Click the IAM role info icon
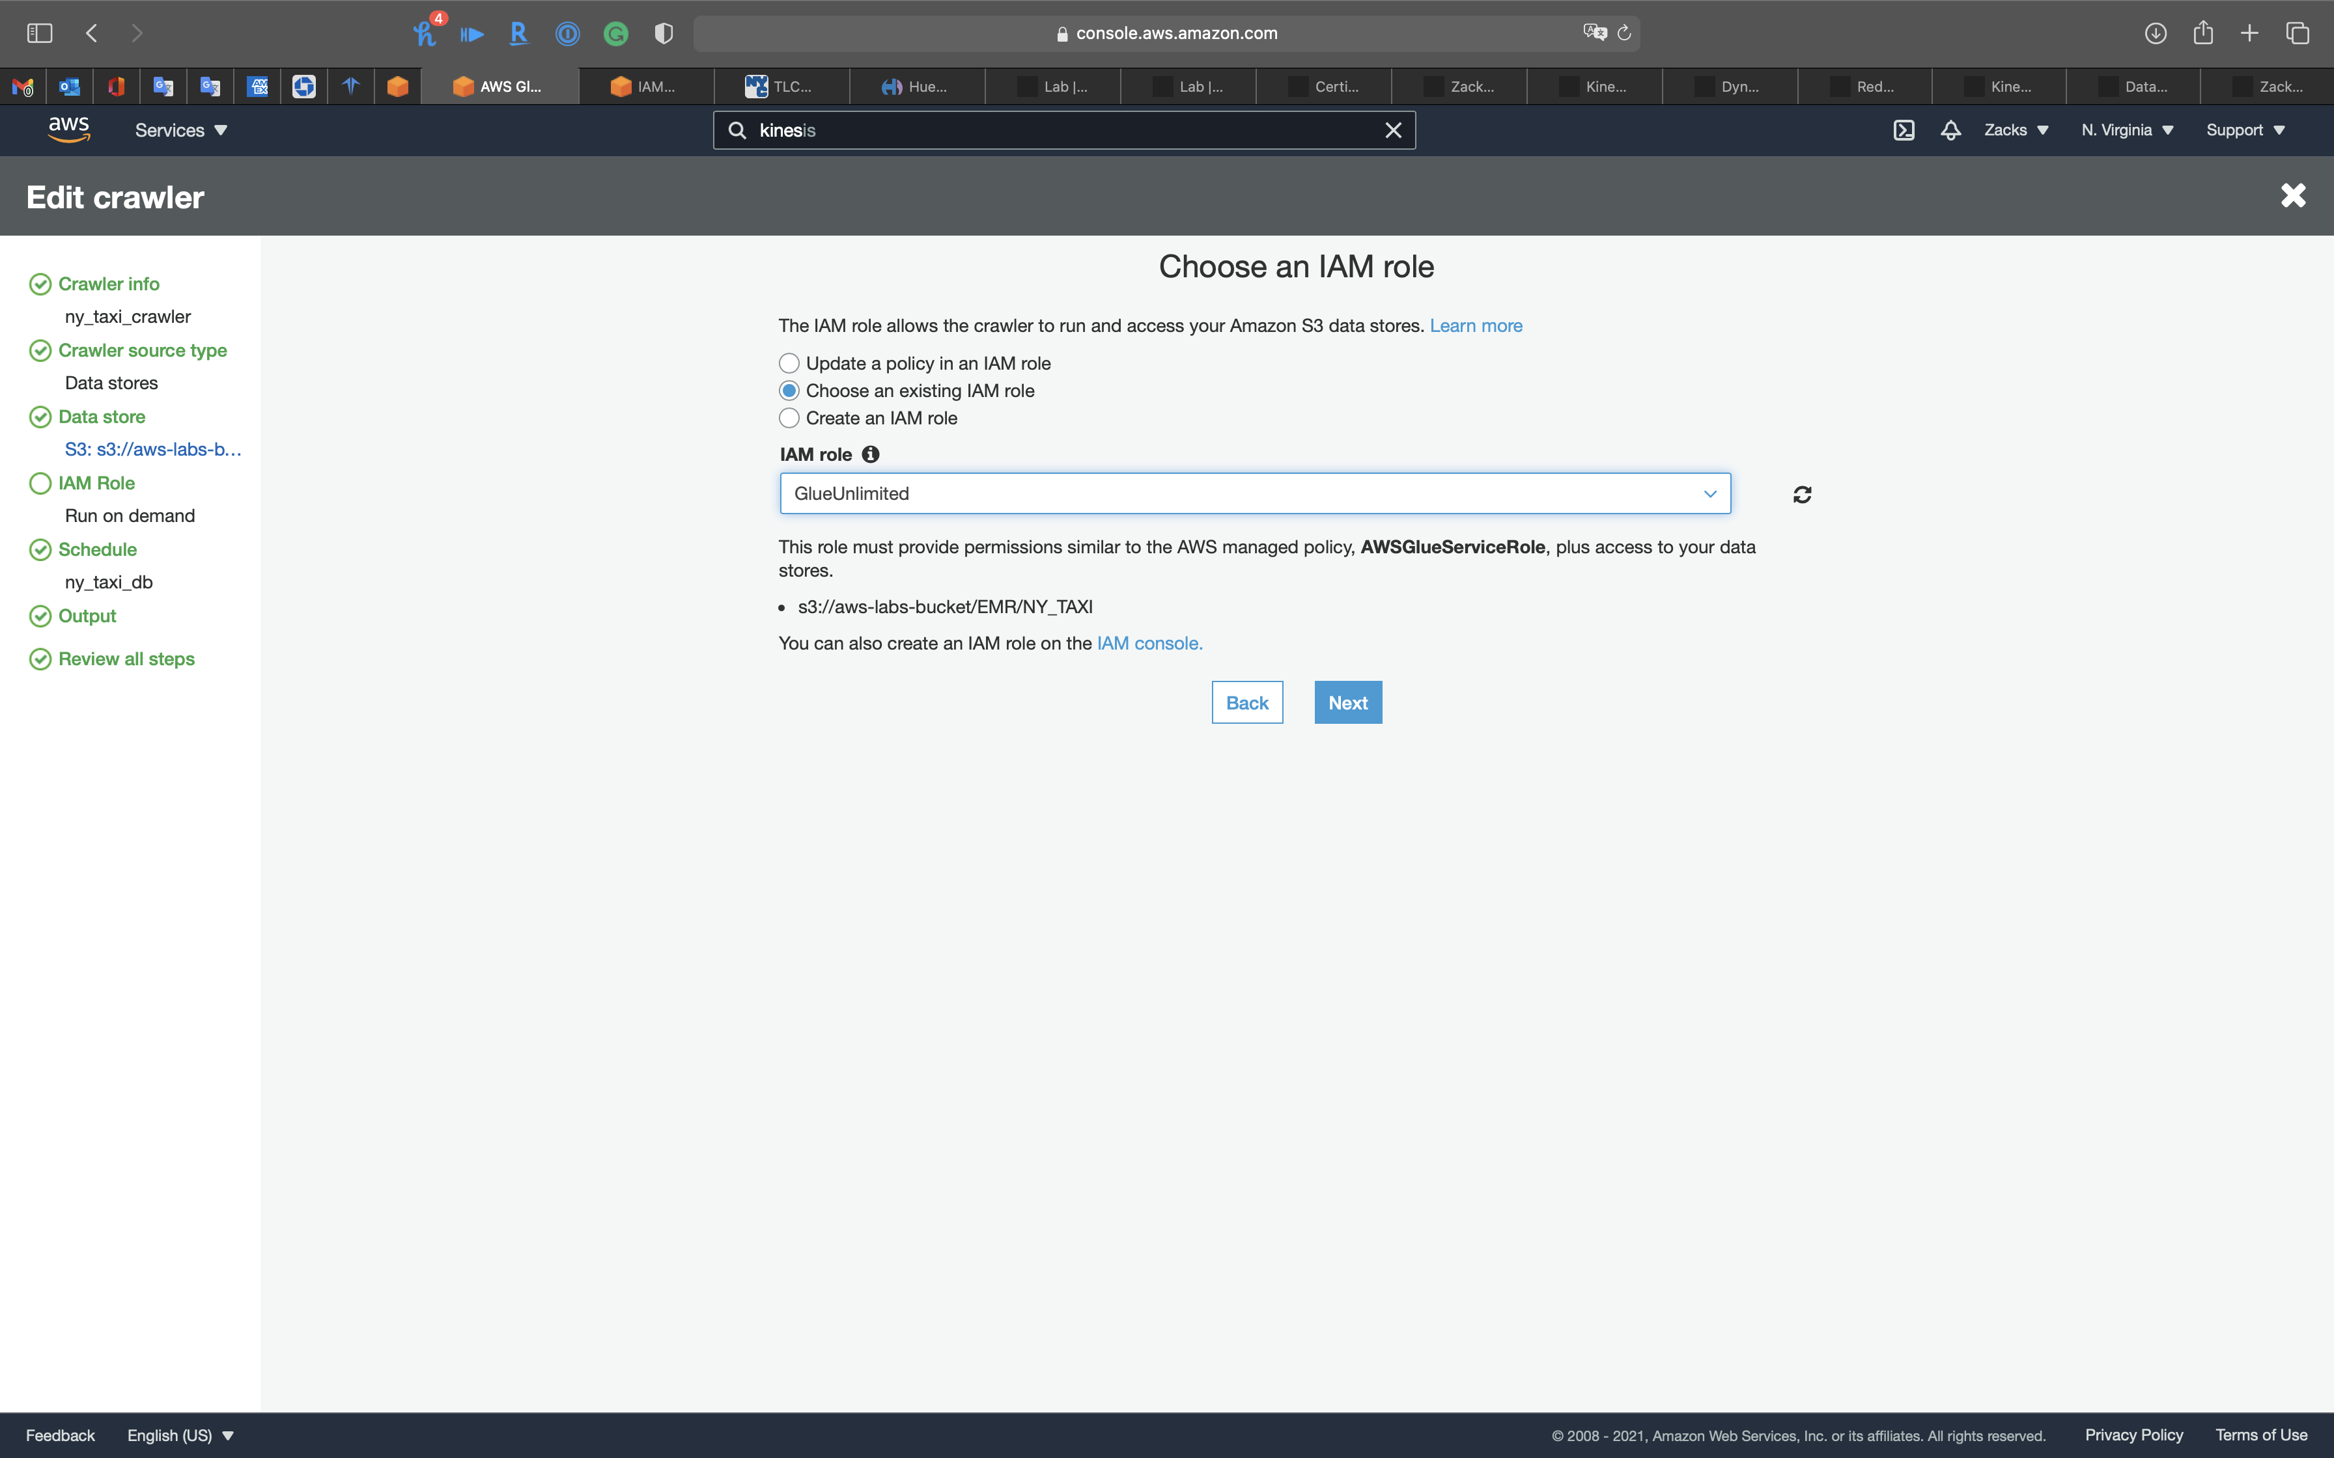The image size is (2334, 1458). pyautogui.click(x=870, y=454)
